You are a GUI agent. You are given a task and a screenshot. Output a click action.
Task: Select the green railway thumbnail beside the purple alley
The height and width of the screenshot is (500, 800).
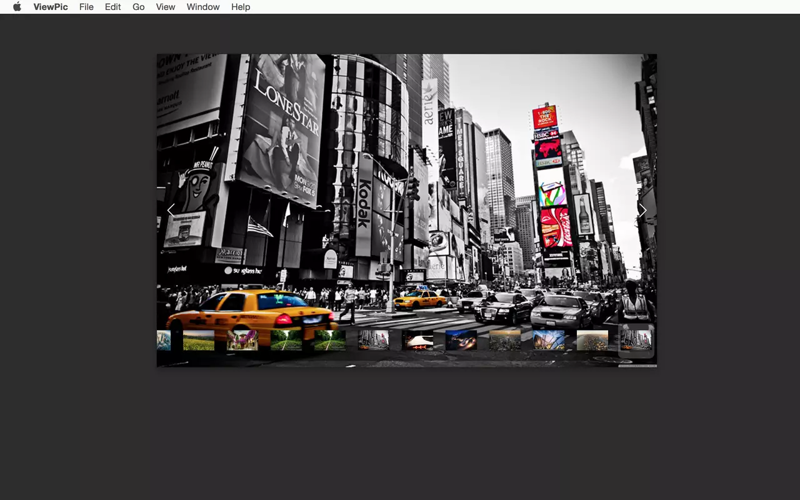click(286, 341)
